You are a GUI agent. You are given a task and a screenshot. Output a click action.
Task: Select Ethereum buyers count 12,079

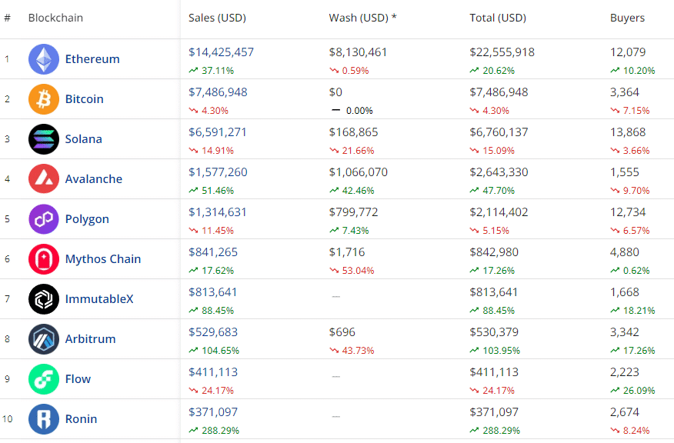628,52
